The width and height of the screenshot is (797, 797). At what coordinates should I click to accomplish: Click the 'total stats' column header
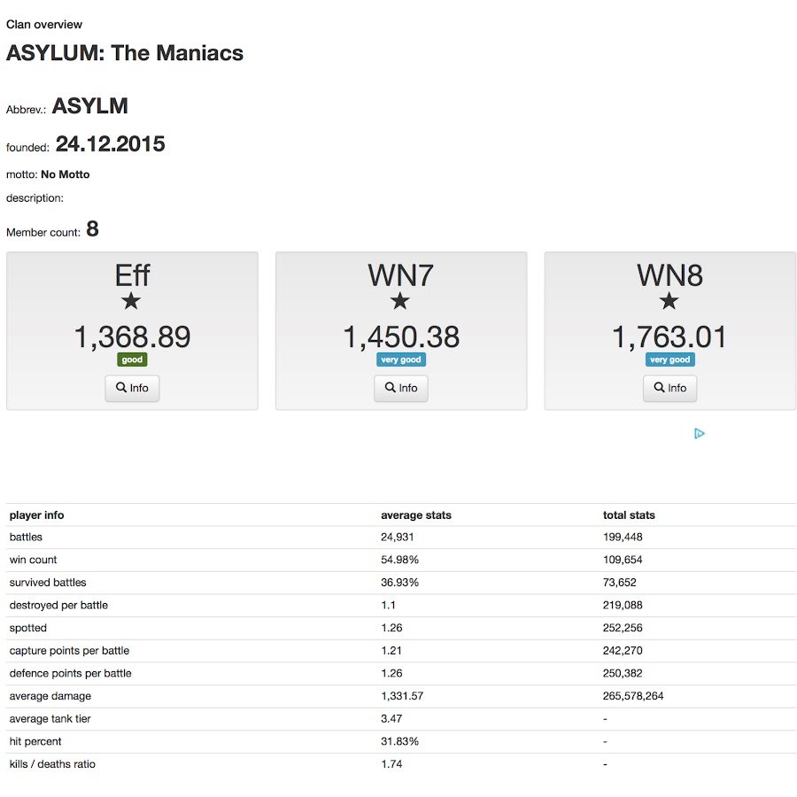pos(629,515)
